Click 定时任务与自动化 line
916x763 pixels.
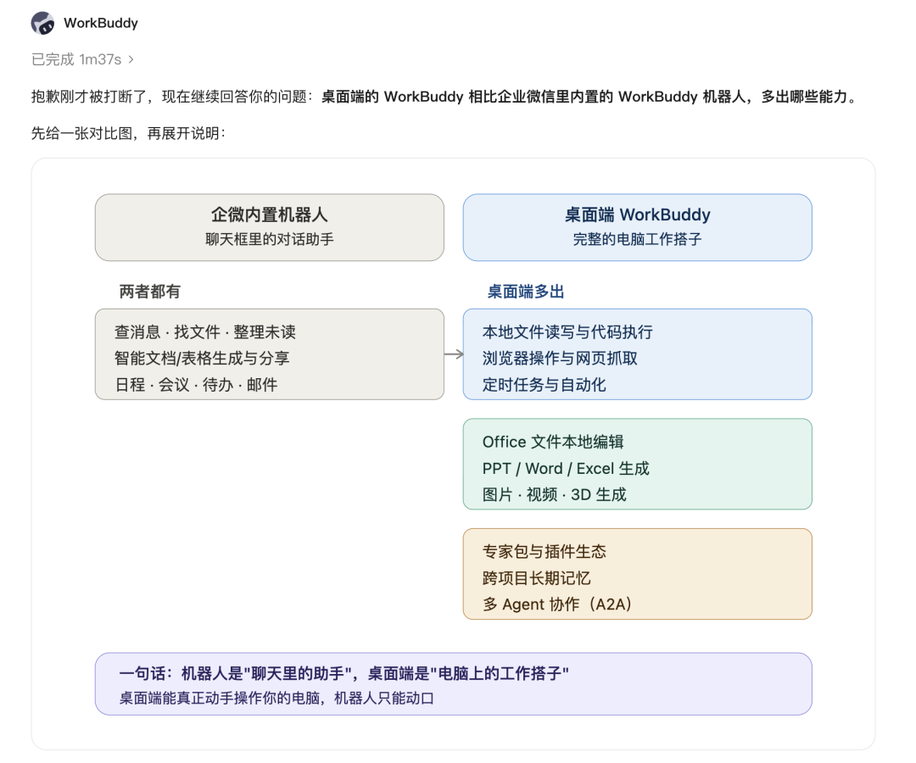pyautogui.click(x=545, y=385)
